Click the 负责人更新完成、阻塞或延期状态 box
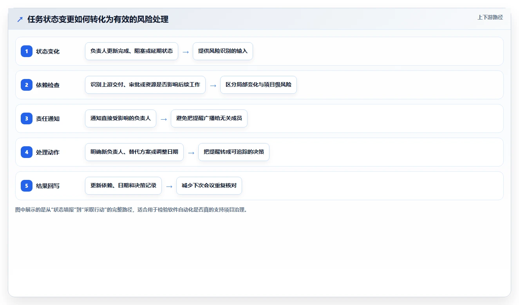This screenshot has width=519, height=305. click(x=132, y=51)
